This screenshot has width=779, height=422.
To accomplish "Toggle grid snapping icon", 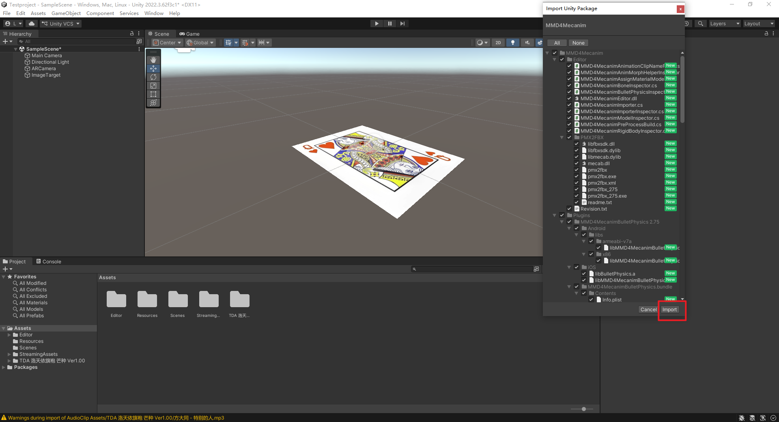I will coord(245,43).
